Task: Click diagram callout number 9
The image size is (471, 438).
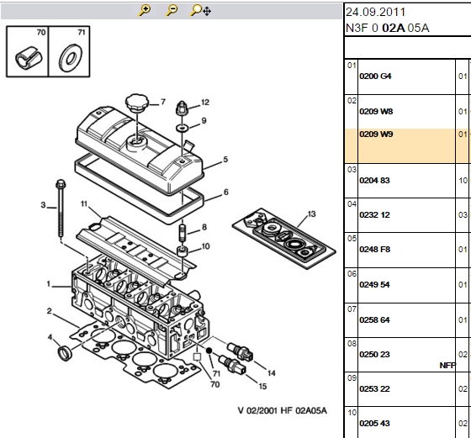Action: [x=204, y=121]
